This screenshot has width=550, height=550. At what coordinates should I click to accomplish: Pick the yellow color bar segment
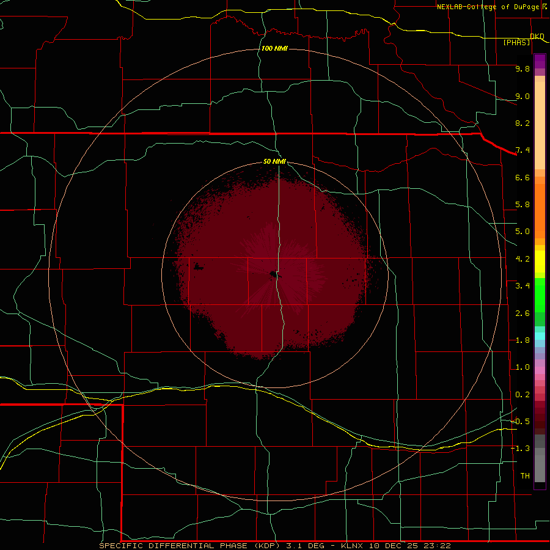[x=540, y=262]
